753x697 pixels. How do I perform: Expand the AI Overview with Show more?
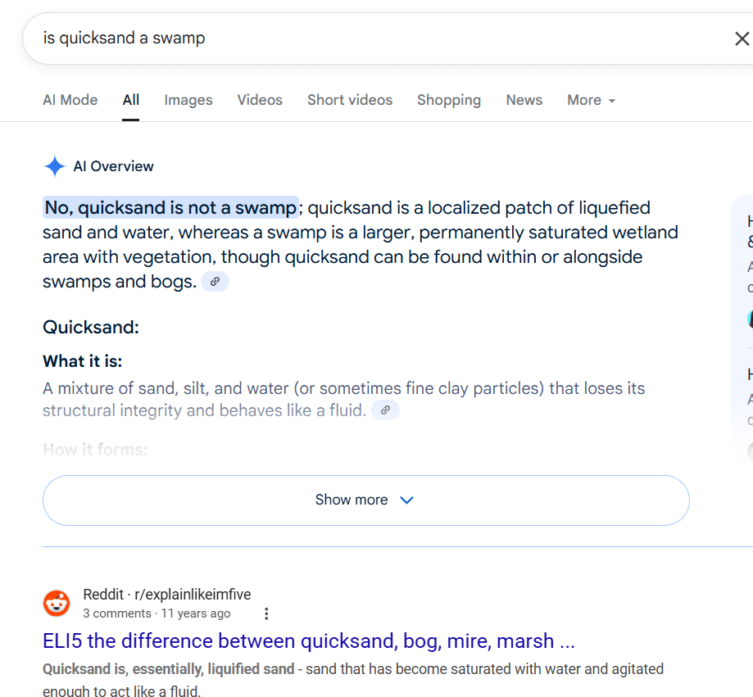(x=365, y=500)
